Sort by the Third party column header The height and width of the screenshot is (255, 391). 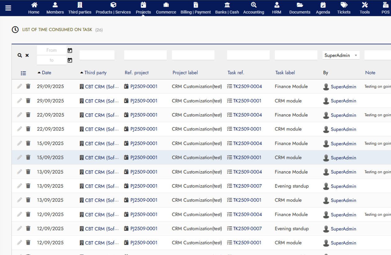95,73
